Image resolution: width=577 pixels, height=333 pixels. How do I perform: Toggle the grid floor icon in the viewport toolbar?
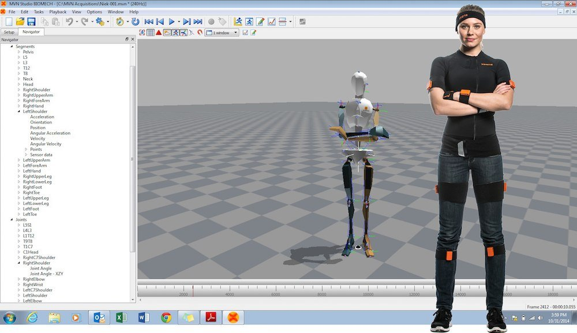150,32
